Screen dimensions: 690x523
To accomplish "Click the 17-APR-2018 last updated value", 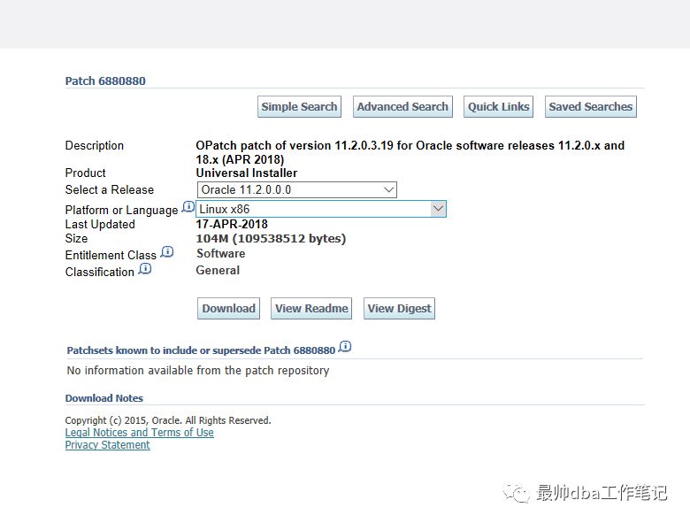I will click(232, 224).
